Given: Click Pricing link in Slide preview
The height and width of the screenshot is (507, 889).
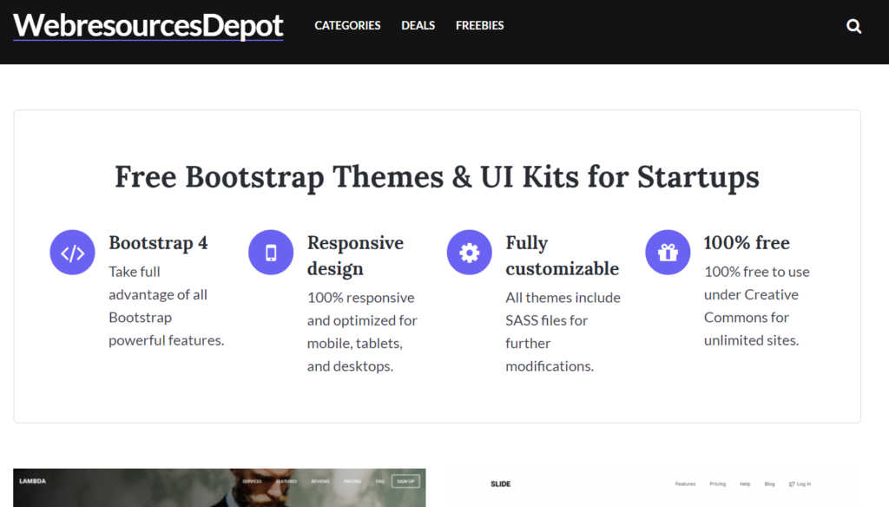Looking at the screenshot, I should click(x=718, y=484).
